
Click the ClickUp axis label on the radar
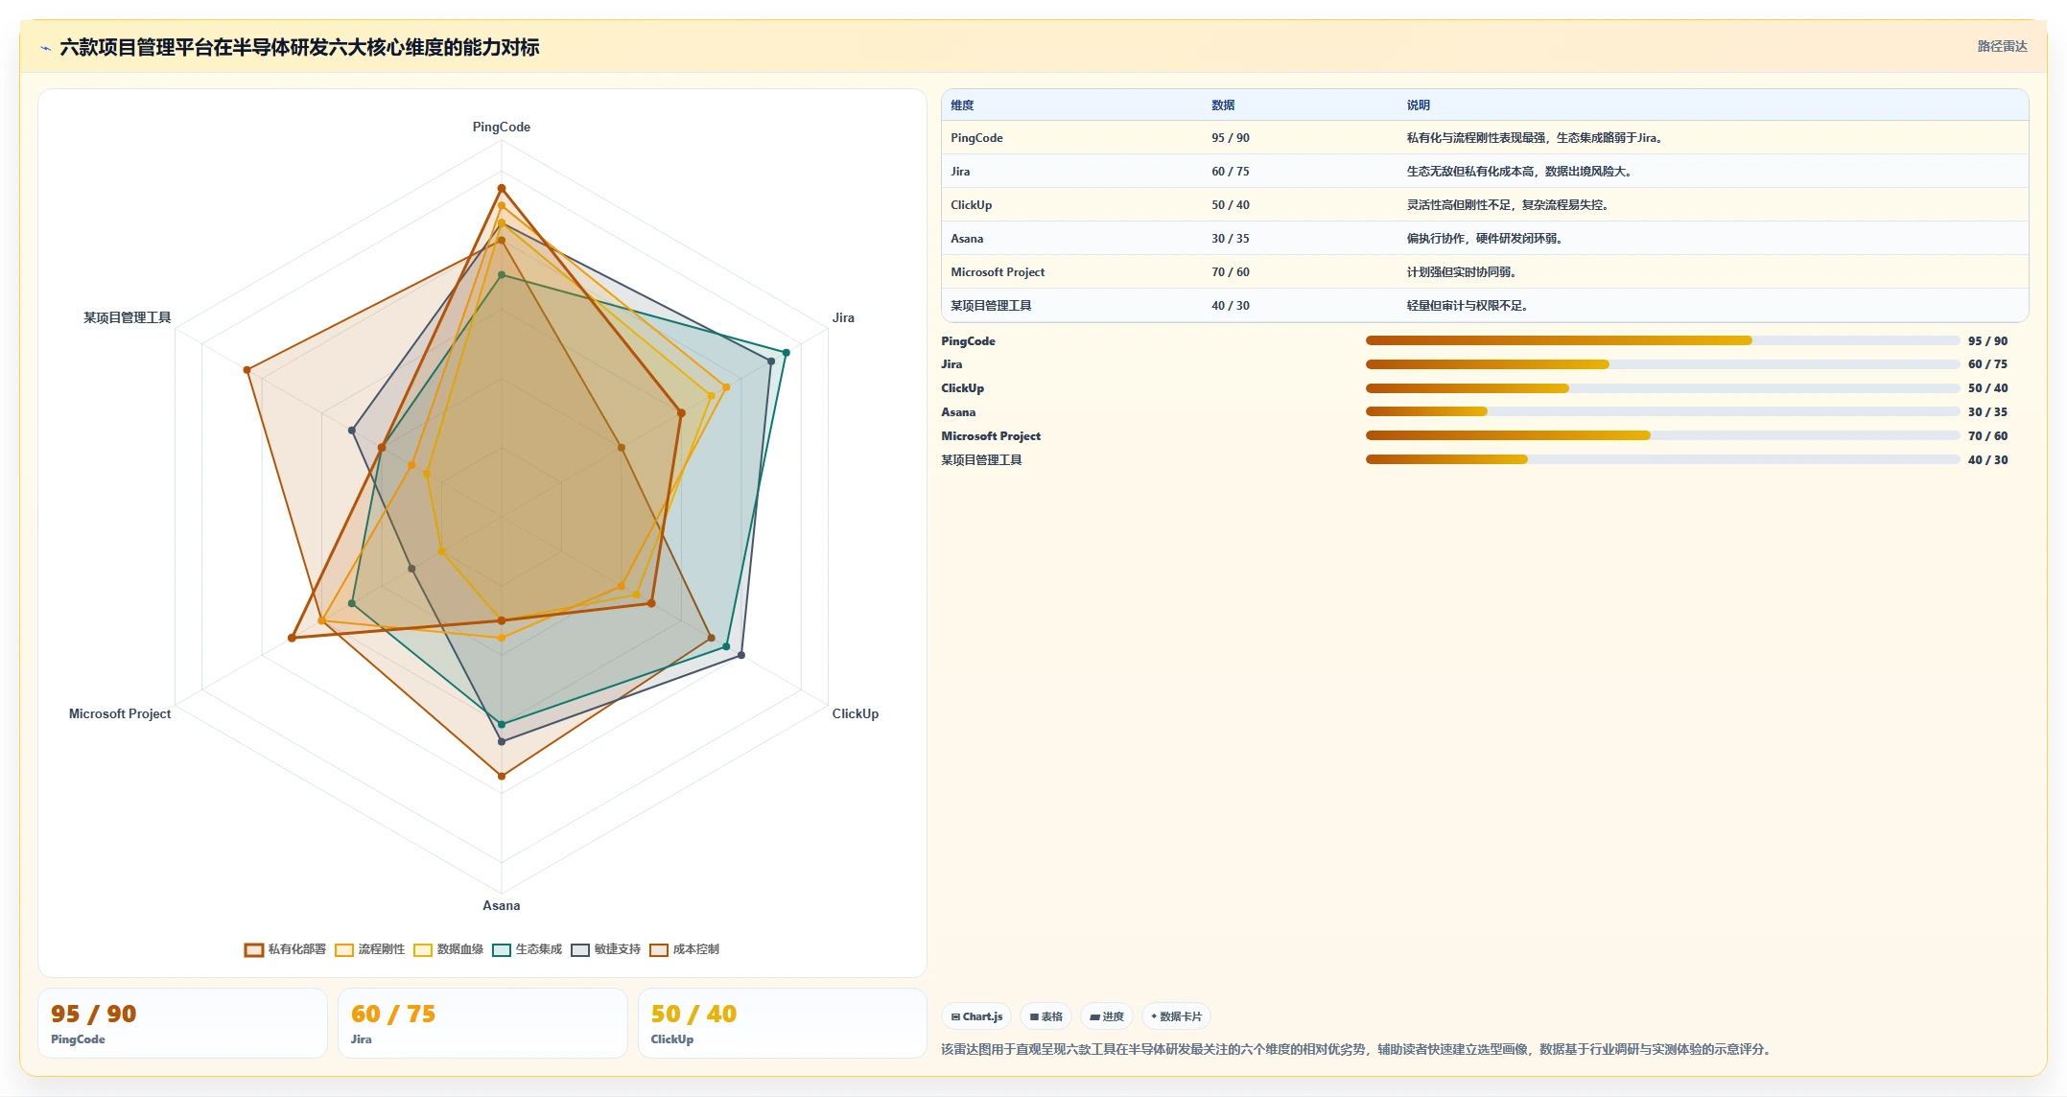(855, 713)
